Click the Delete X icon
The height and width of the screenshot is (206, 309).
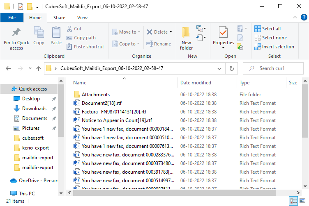pos(150,32)
